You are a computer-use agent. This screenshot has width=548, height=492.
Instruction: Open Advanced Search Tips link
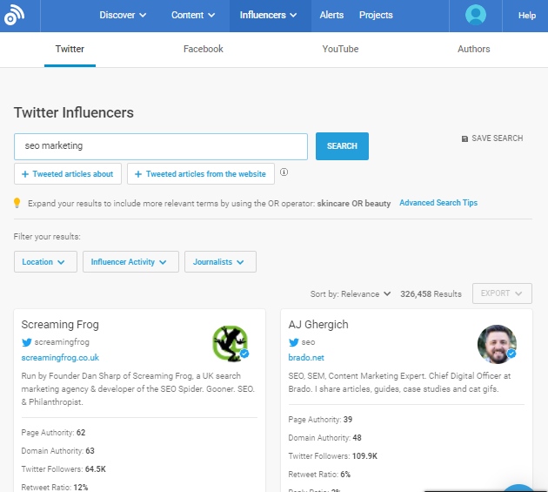click(438, 203)
